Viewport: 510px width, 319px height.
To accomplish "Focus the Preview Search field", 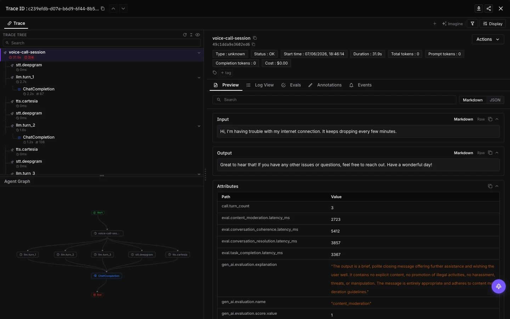I will (334, 100).
